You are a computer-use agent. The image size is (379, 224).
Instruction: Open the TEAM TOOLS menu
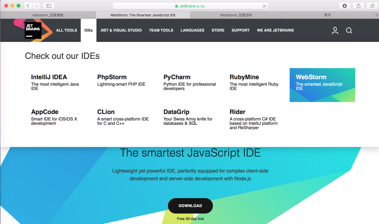[x=161, y=30]
